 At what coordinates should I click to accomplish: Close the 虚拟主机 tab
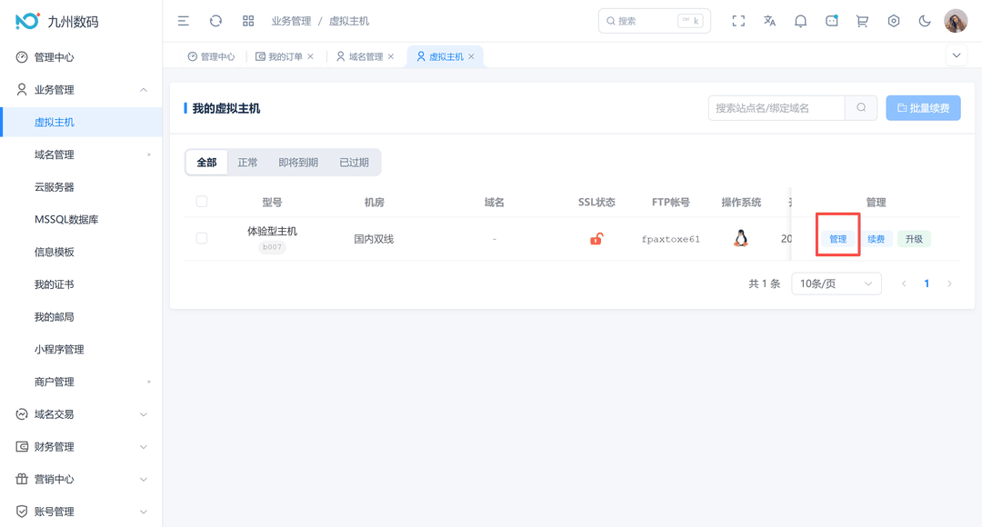pyautogui.click(x=471, y=56)
